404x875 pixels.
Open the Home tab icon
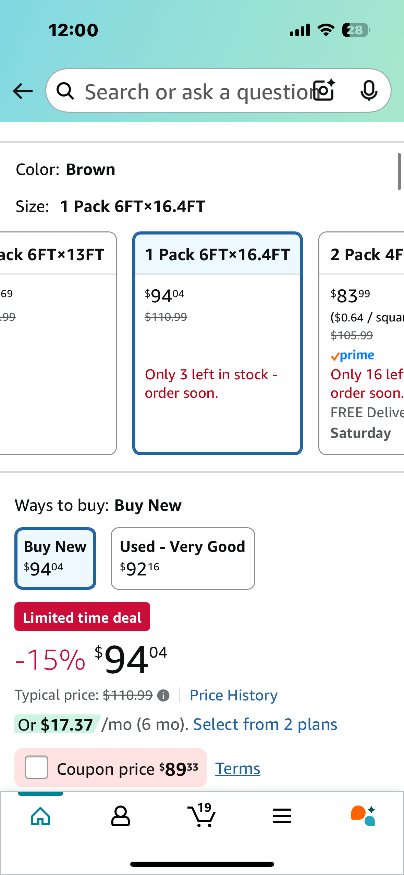pos(40,816)
